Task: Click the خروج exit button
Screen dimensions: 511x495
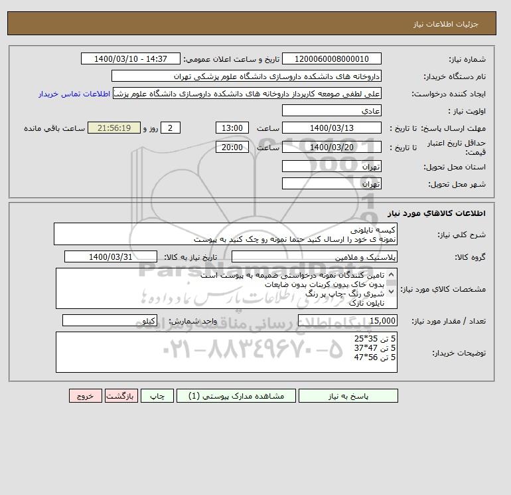Action: pyautogui.click(x=86, y=396)
